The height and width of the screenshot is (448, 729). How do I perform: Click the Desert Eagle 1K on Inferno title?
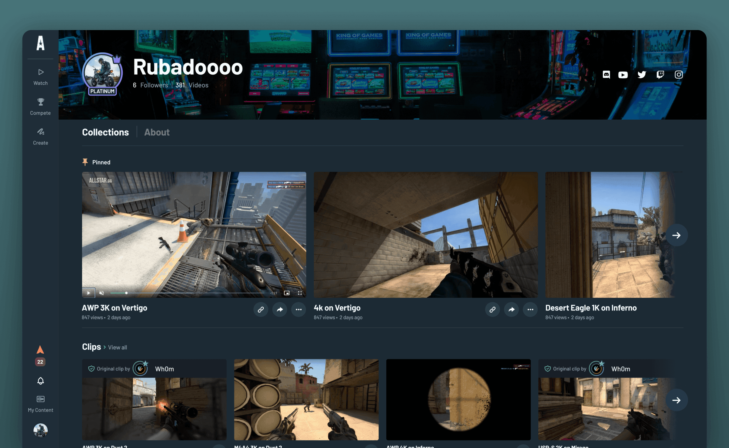pyautogui.click(x=591, y=308)
